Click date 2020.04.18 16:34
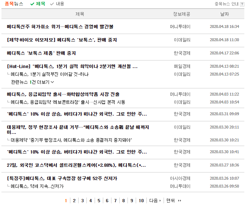 pos(224,26)
